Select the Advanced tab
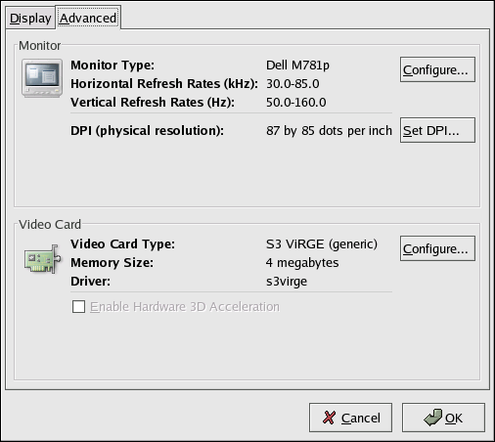This screenshot has width=495, height=442. click(88, 18)
